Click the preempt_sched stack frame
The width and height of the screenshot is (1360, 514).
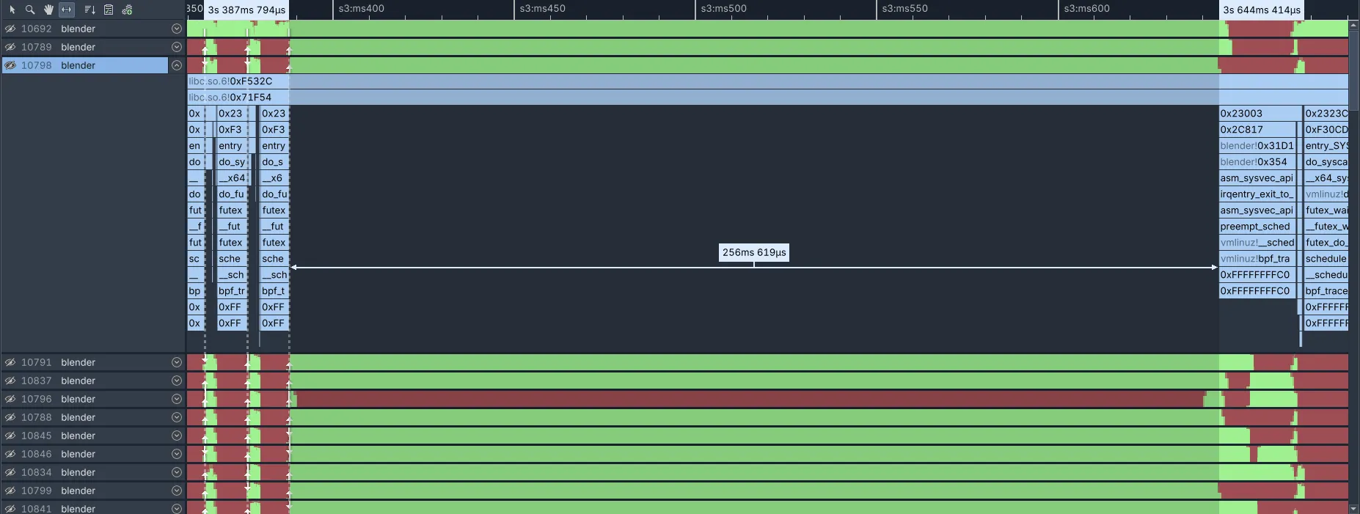click(x=1255, y=227)
